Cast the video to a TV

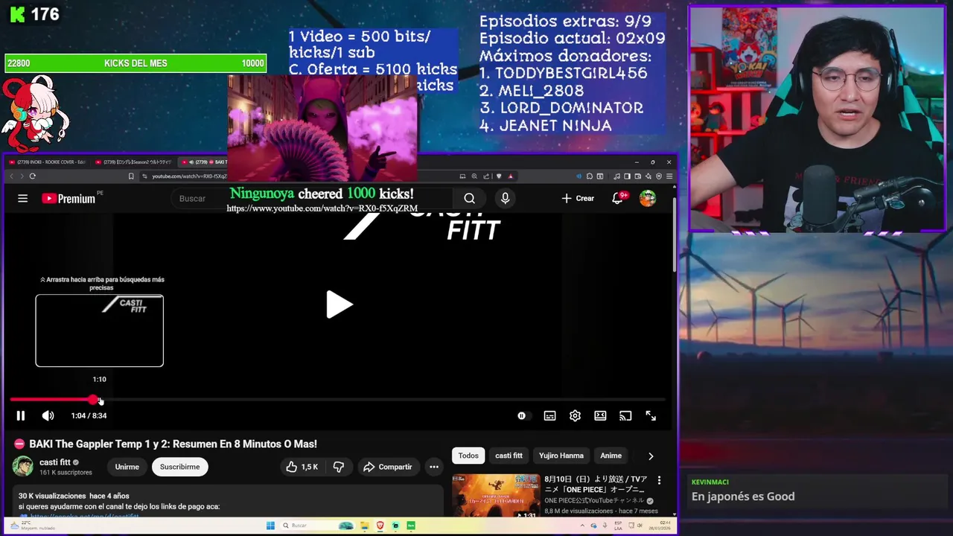click(625, 415)
